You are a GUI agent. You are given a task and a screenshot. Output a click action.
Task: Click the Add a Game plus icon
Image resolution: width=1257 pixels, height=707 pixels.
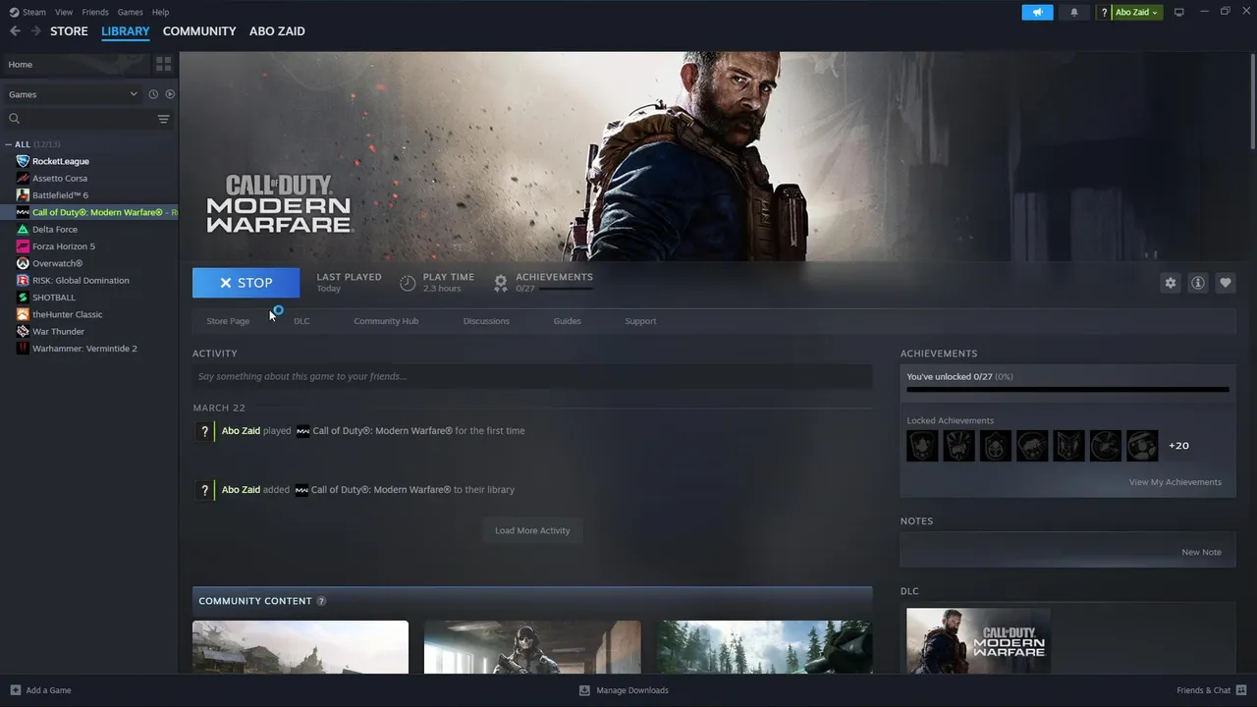(15, 690)
